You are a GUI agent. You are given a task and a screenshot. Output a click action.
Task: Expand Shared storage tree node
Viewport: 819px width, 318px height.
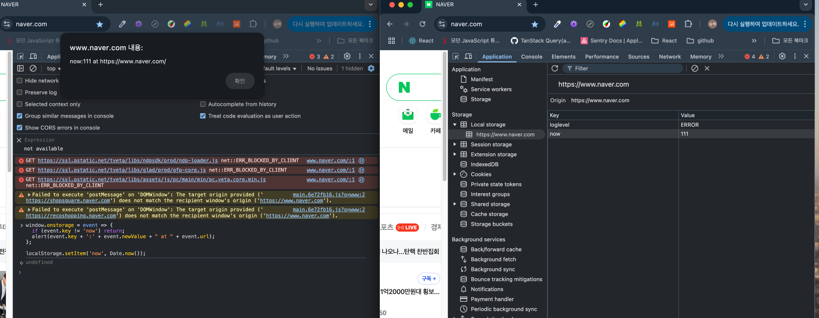click(455, 204)
